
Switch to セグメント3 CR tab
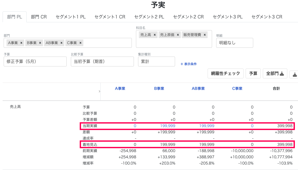click(267, 17)
